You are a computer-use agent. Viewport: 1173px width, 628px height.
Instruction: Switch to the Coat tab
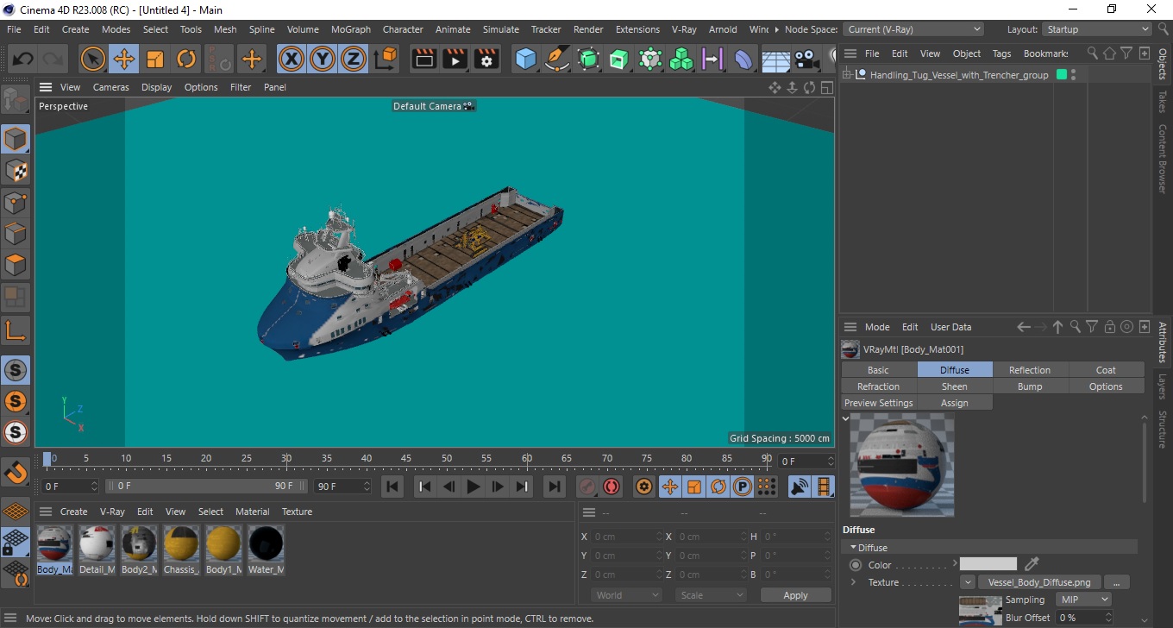[x=1106, y=370]
